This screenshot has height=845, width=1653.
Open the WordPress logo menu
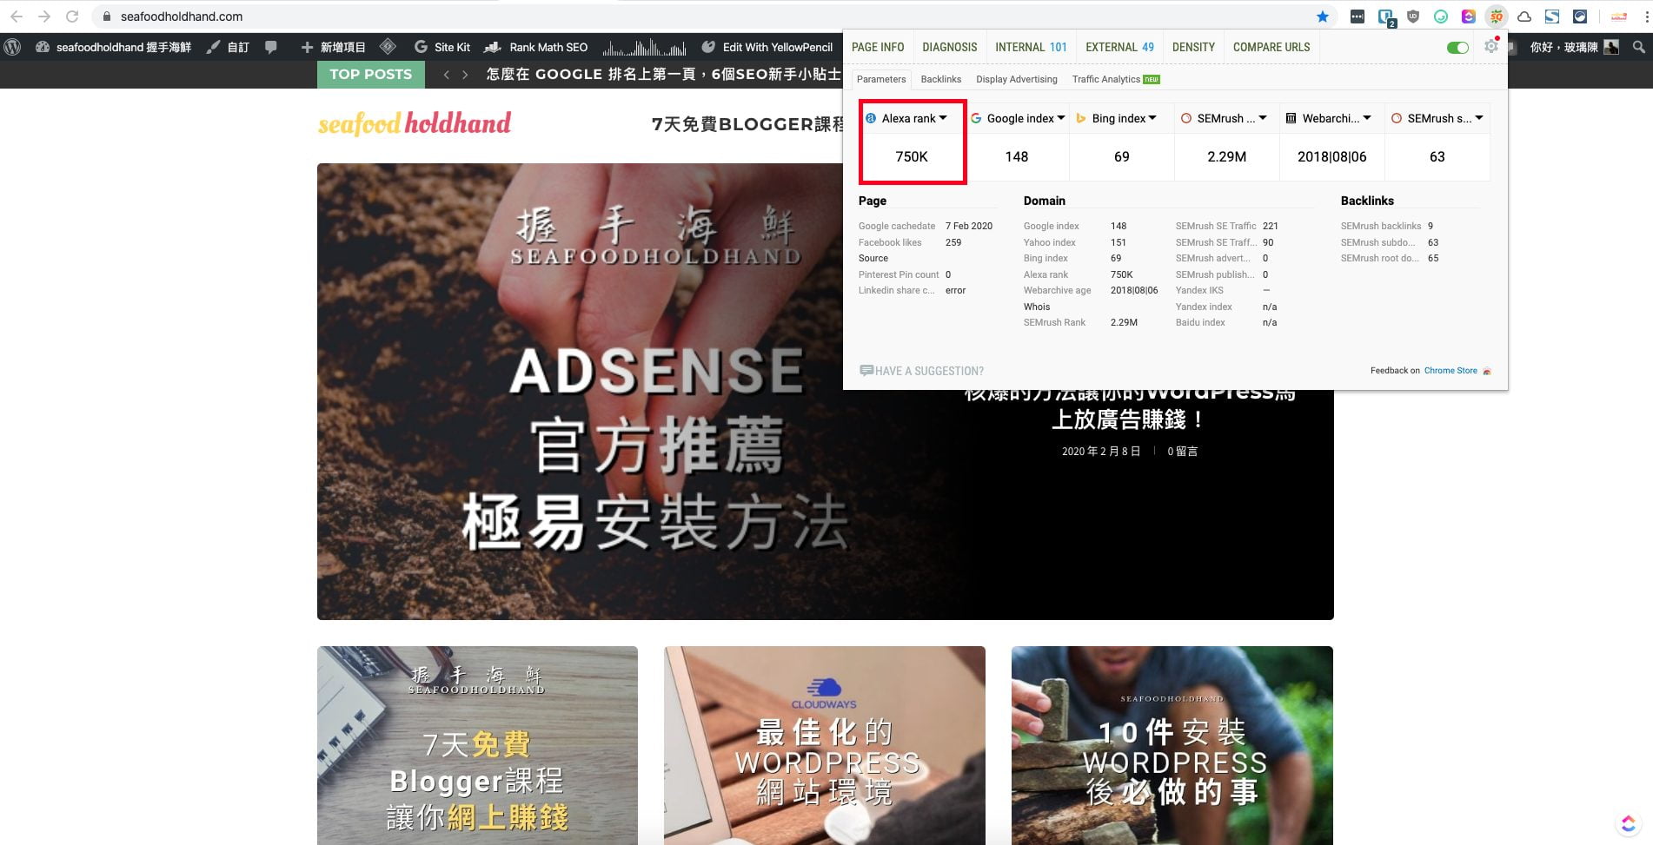pyautogui.click(x=12, y=47)
